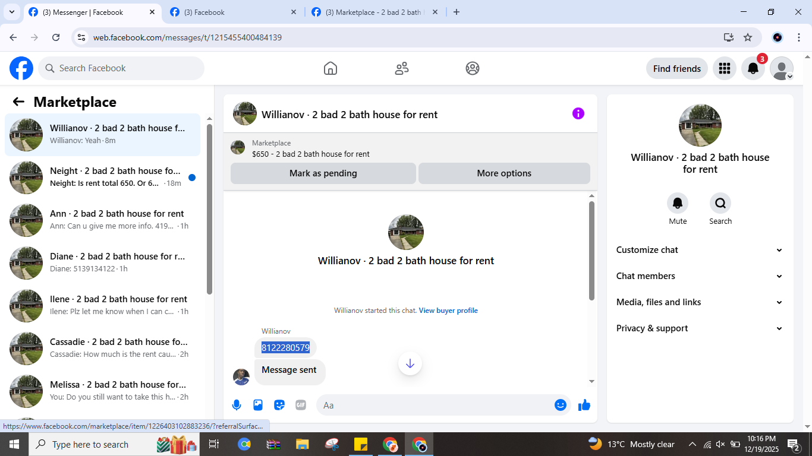Image resolution: width=812 pixels, height=456 pixels.
Task: Open Diane conversation in list
Action: pyautogui.click(x=102, y=263)
